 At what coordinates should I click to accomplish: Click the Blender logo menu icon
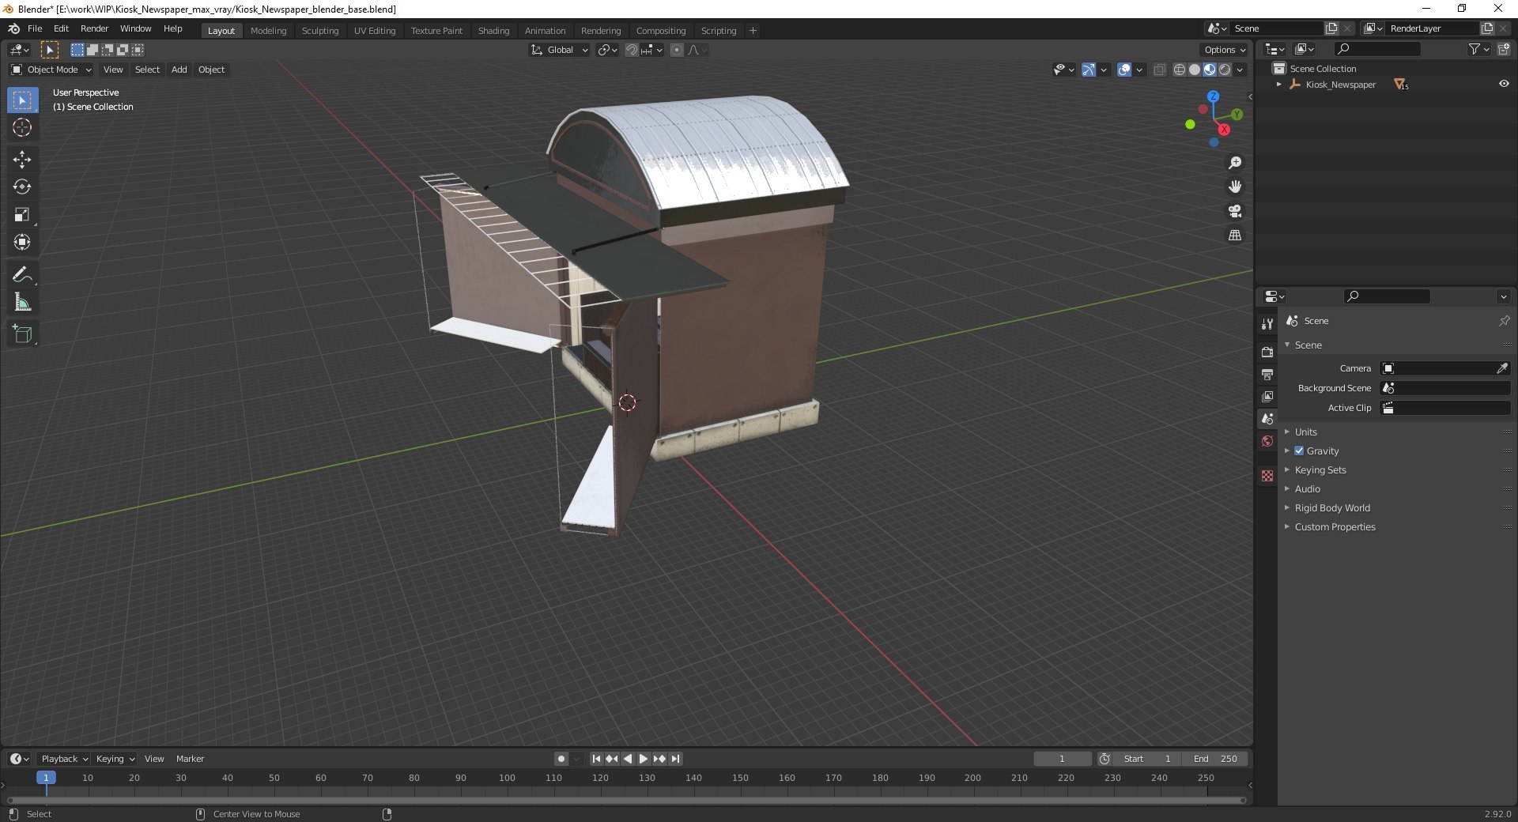coord(13,28)
